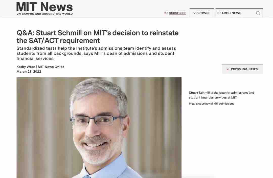Click the red chevron beside PRESS INQUIRIES
273x178 pixels.
(x=228, y=69)
